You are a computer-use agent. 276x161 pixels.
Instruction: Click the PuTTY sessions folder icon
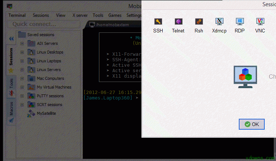(31, 96)
